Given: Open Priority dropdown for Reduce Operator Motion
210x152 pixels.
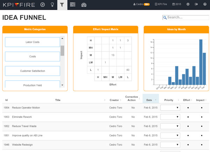Looking at the screenshot, I should point(170,108).
